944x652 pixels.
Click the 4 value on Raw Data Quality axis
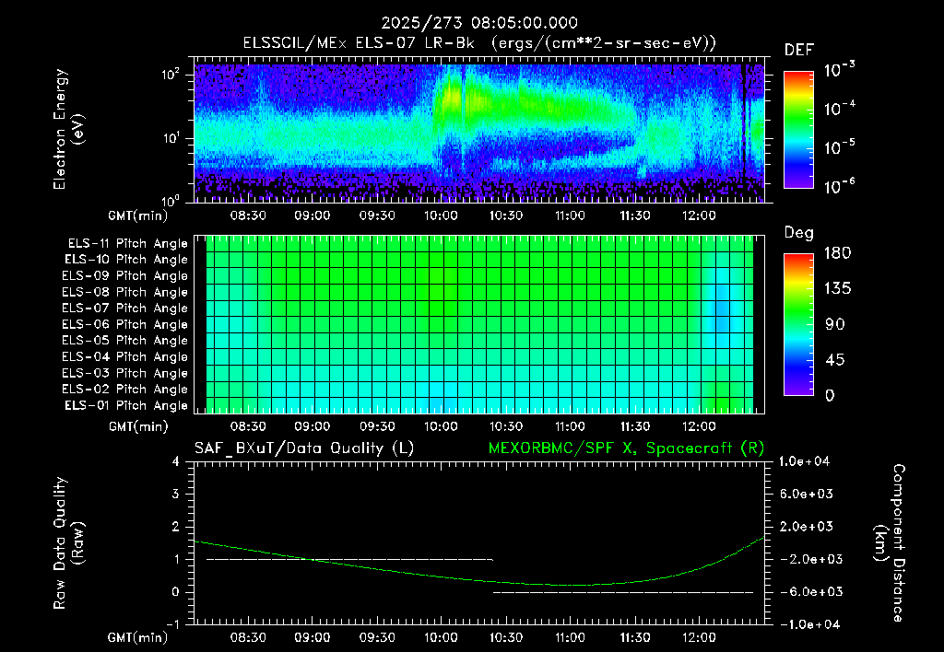coord(176,461)
